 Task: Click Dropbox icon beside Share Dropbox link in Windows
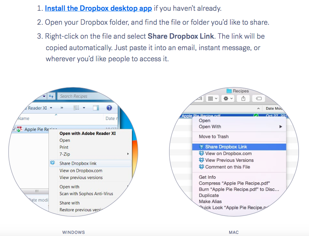pos(53,163)
